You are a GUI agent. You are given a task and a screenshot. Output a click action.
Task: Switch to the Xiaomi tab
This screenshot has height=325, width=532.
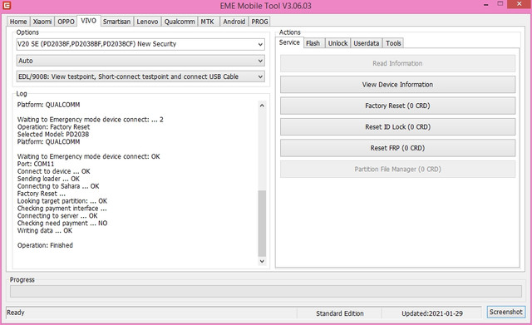(42, 22)
